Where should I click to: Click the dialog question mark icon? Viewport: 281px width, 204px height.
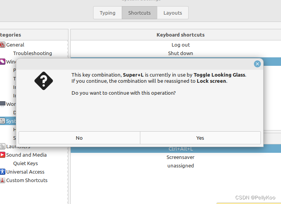[x=44, y=81]
